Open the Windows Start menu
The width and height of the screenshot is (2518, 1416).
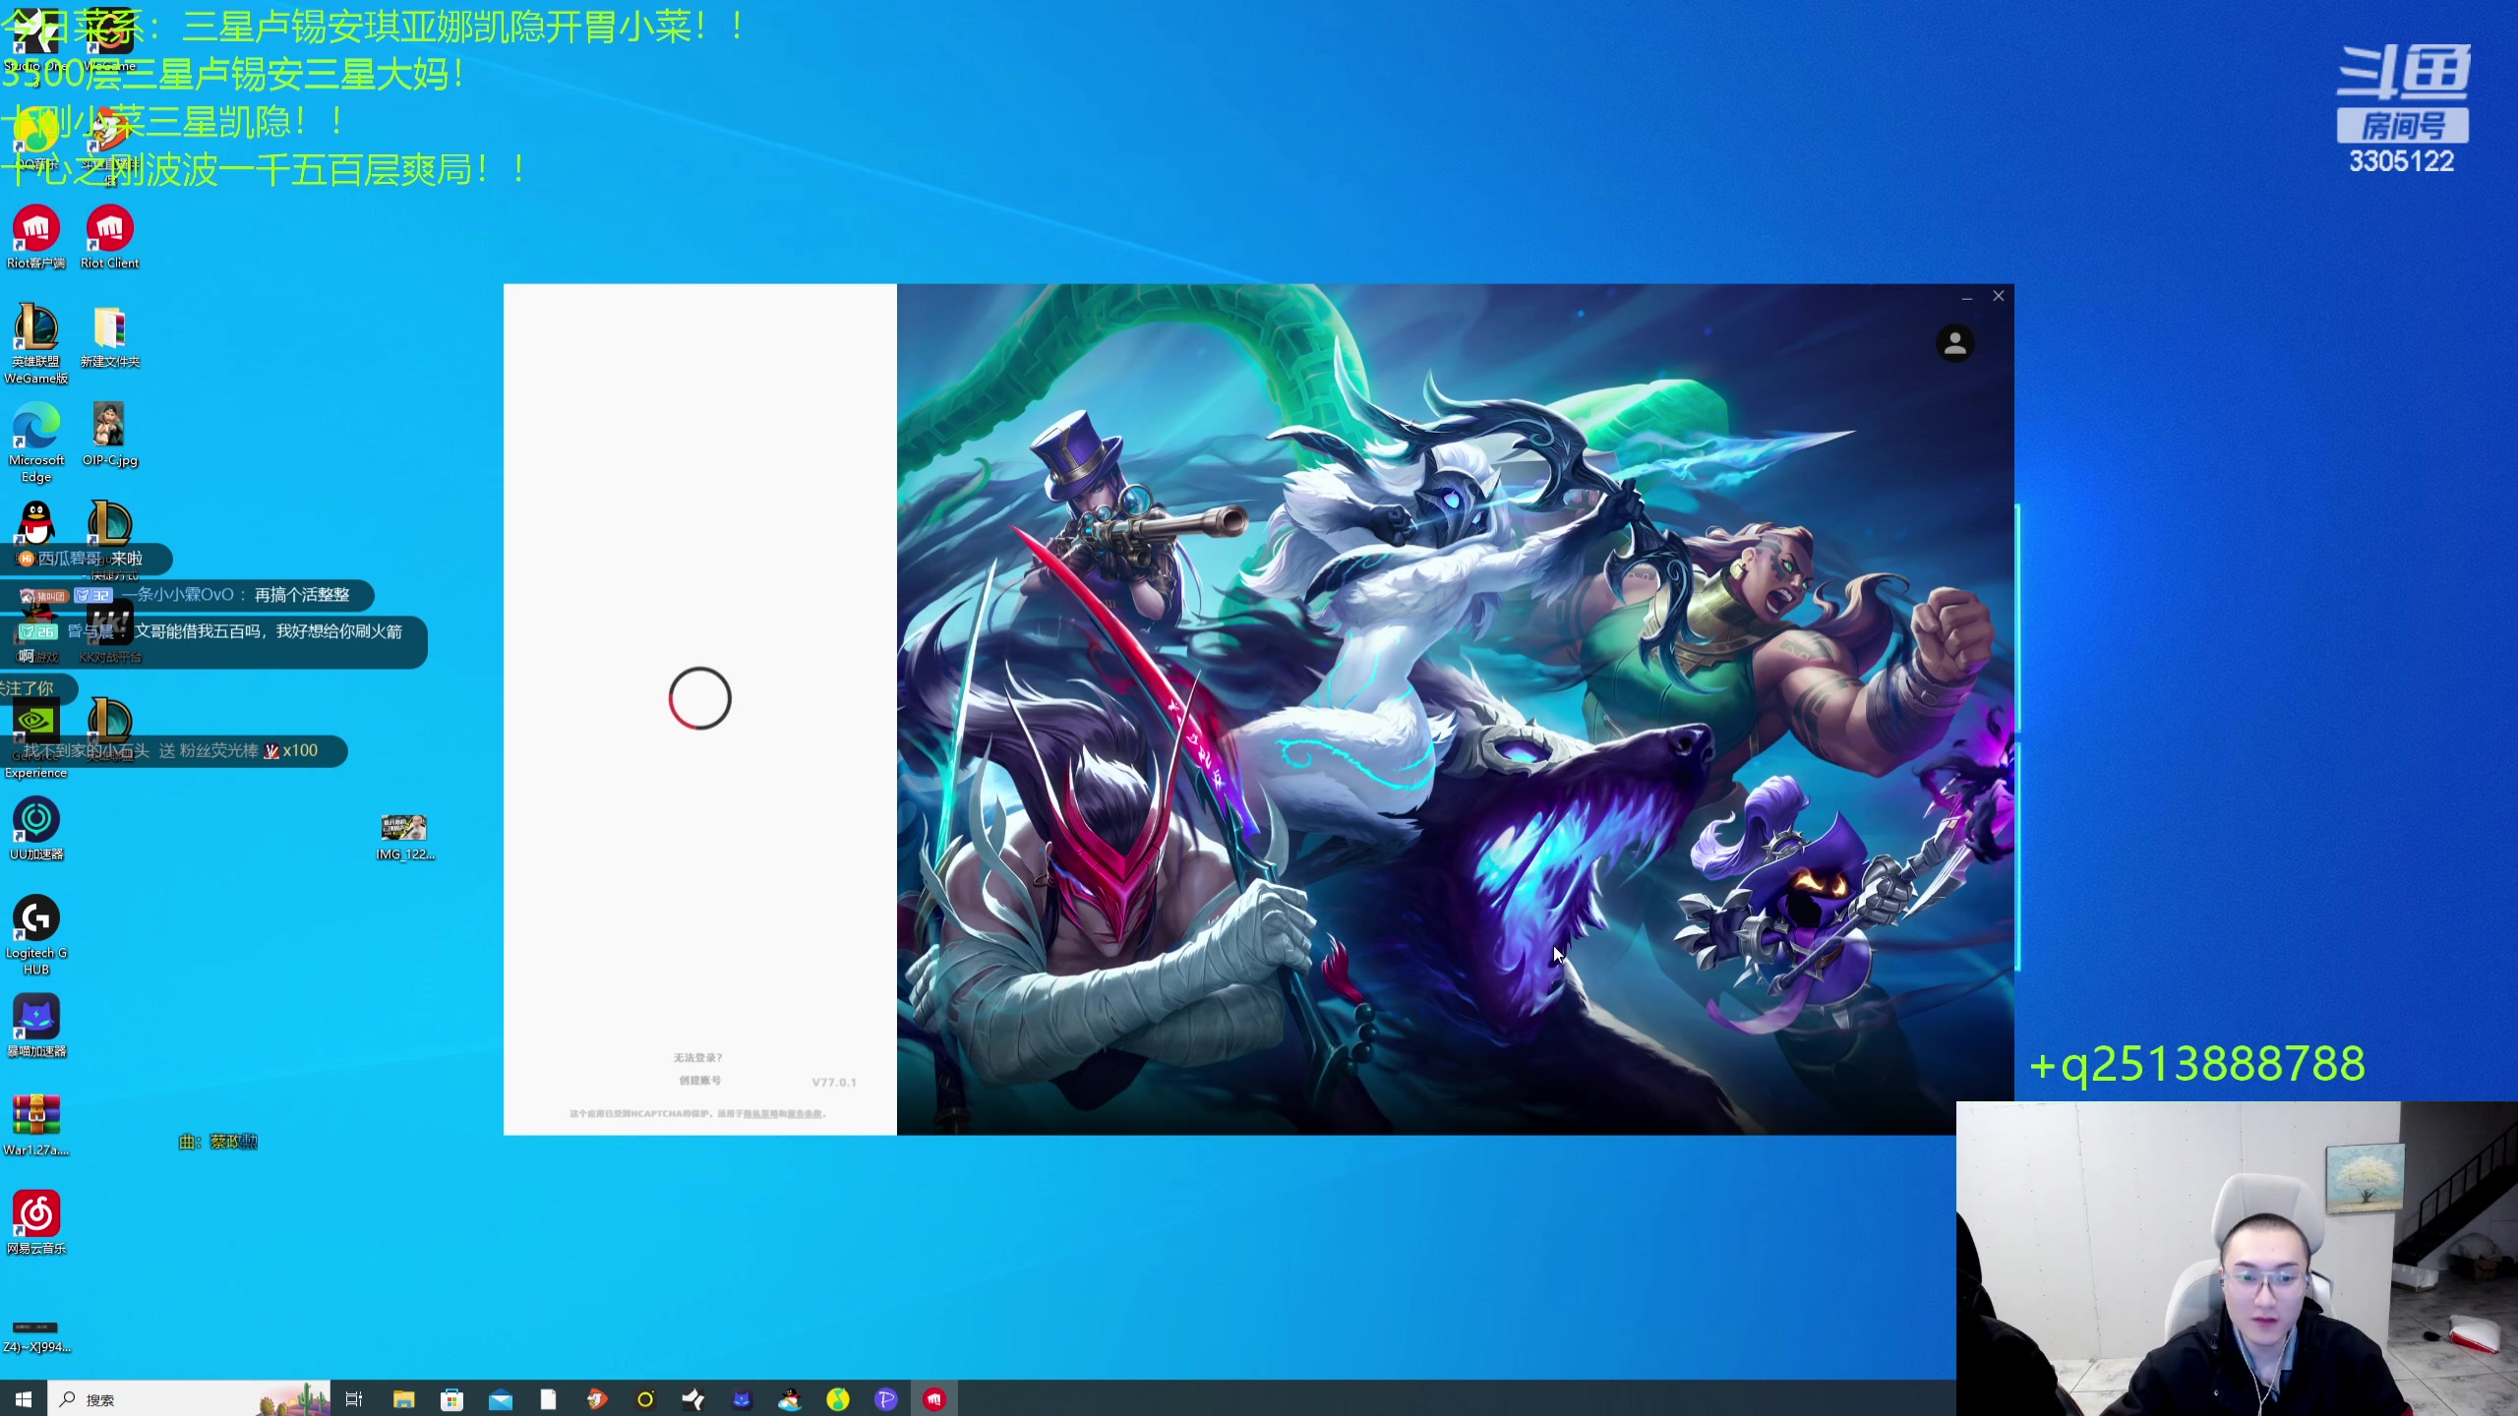click(24, 1399)
